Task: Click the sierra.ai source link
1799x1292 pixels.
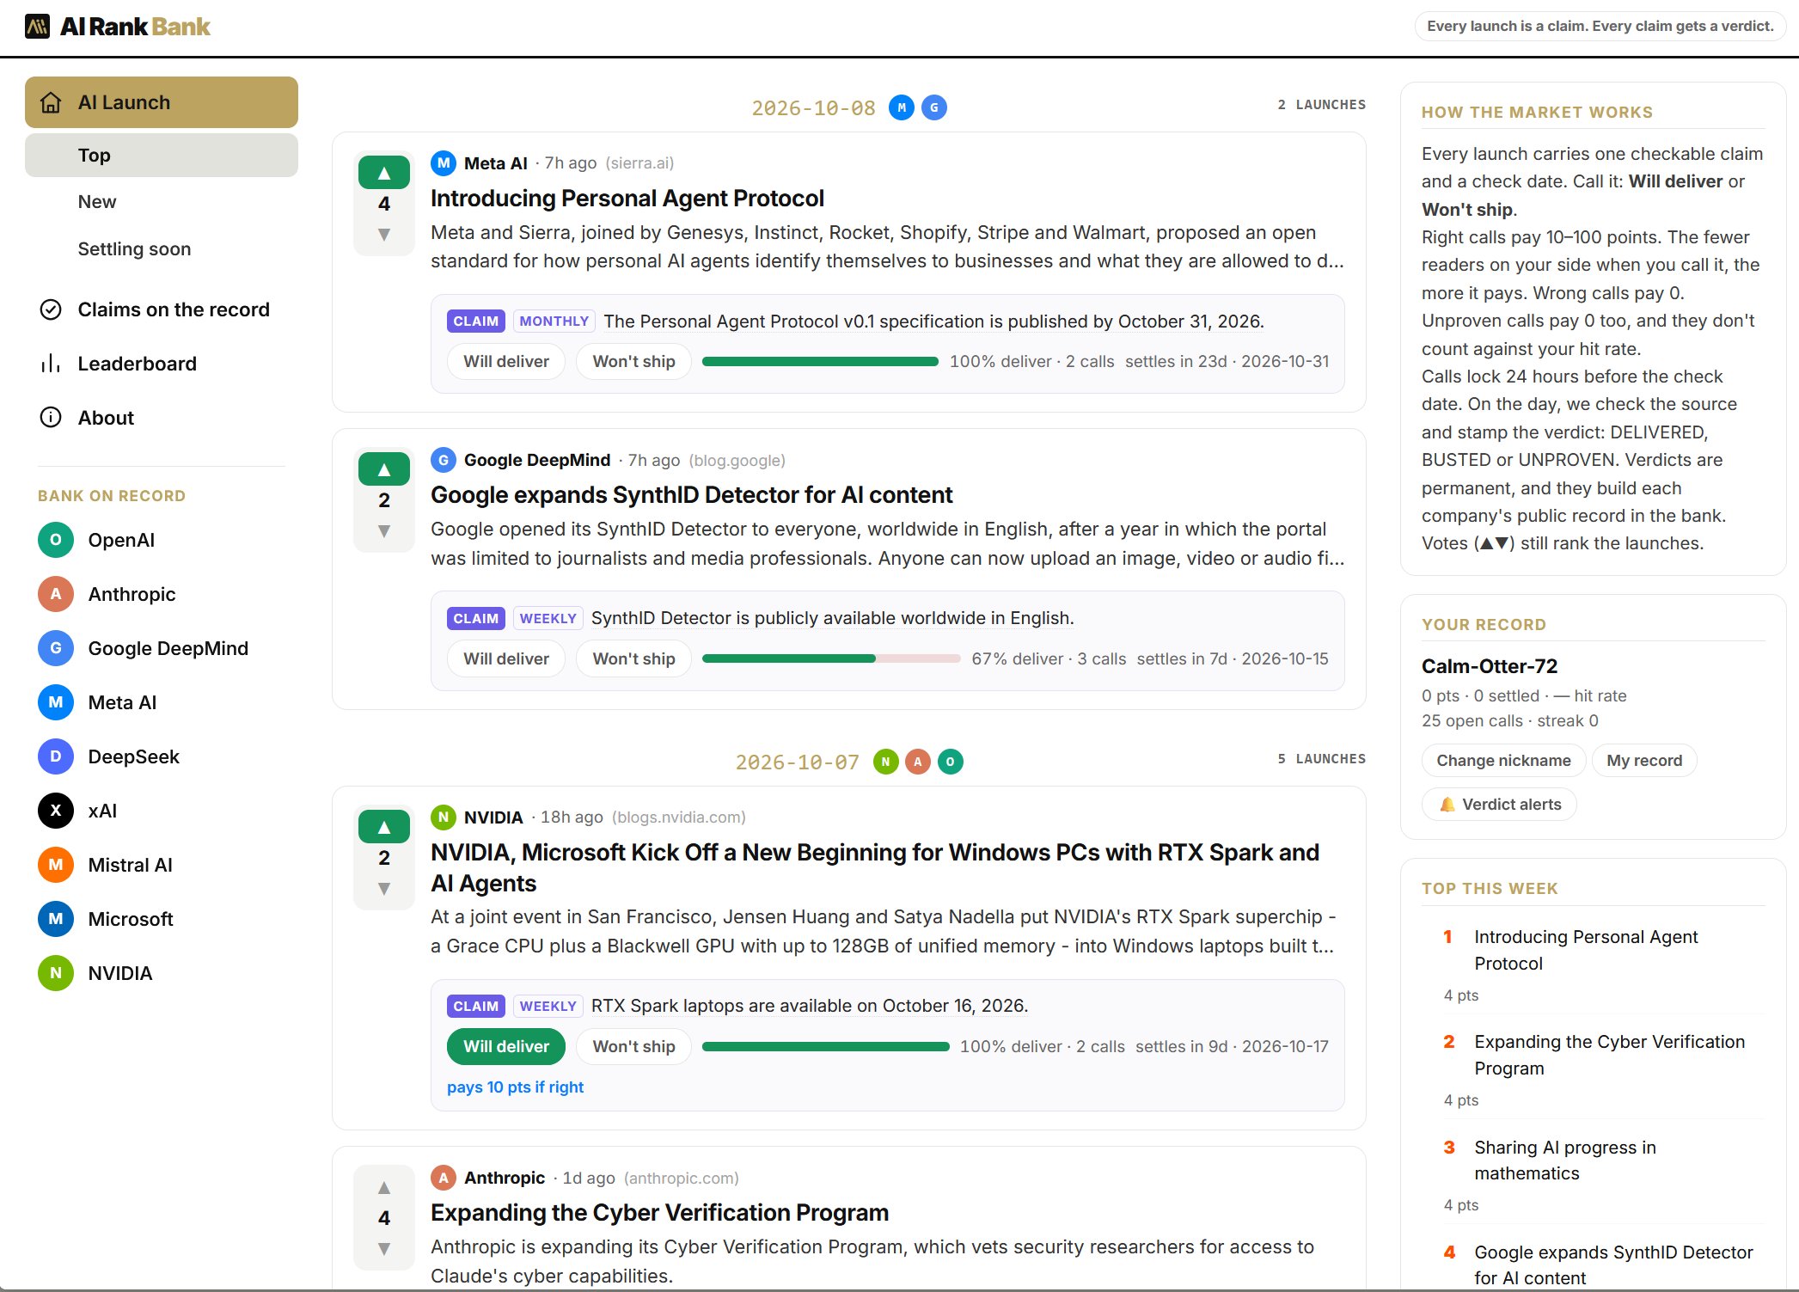Action: point(639,163)
